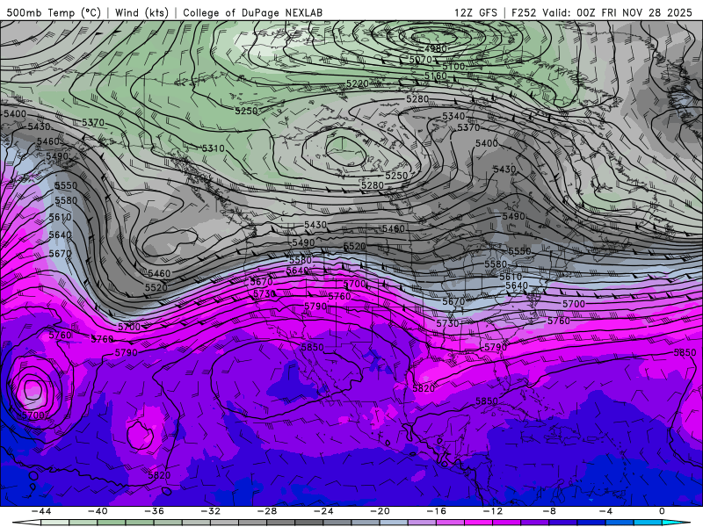703x527 pixels.
Task: Click the -24 color scale label
Action: (x=323, y=511)
